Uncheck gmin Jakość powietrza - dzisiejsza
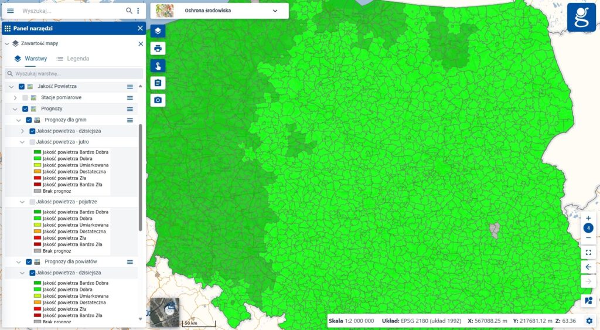This screenshot has width=600, height=330. pos(33,131)
